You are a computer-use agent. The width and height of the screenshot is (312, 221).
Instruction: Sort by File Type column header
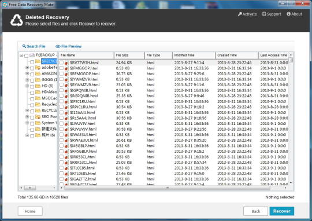(158, 55)
